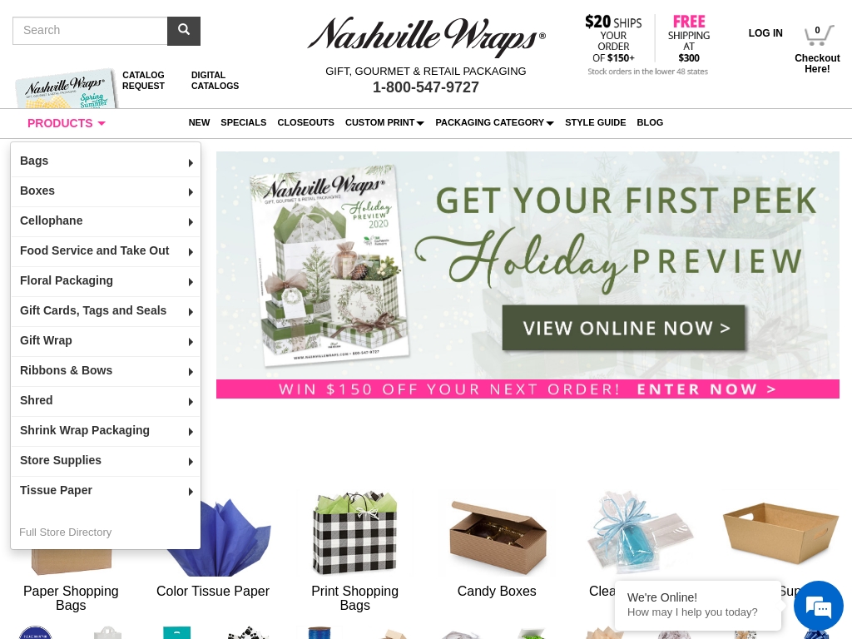
Task: Click View Online Now button
Action: 624,328
